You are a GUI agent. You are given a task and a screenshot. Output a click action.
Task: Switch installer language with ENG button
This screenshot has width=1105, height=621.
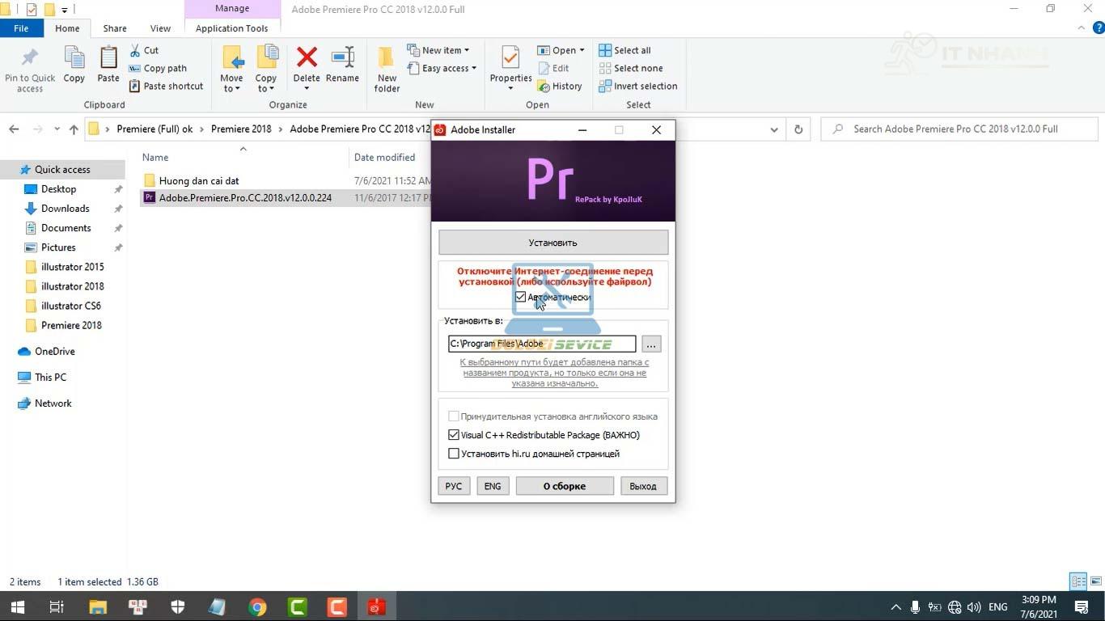(493, 486)
